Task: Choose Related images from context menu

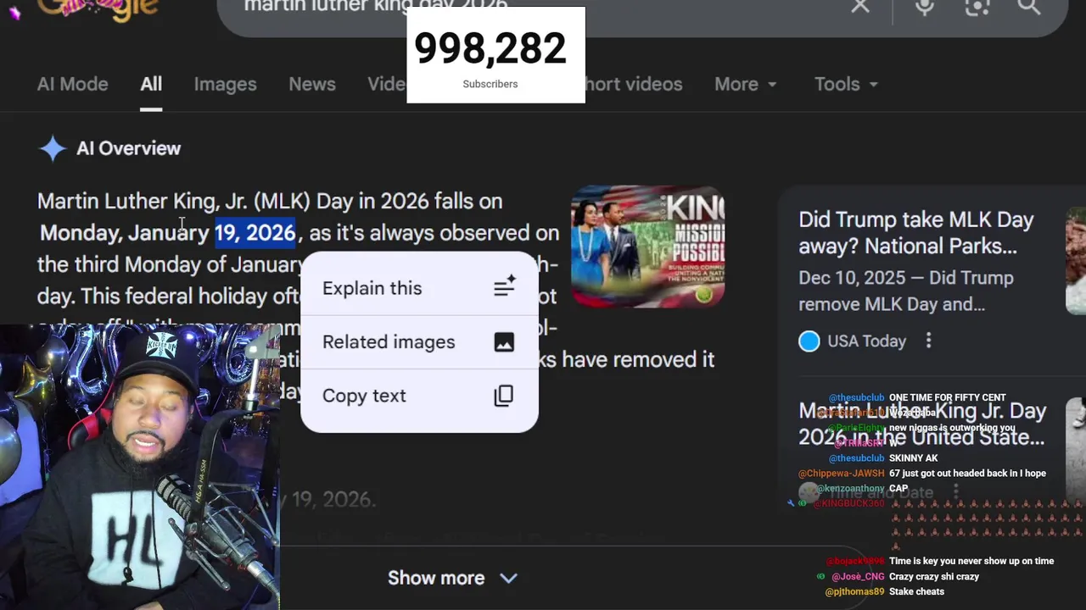Action: click(419, 342)
